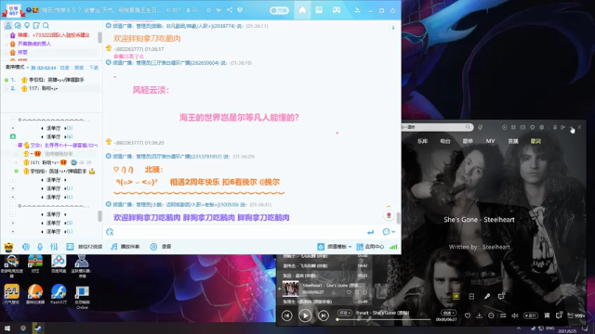Screen dimensions: 595x334
Task: Expand the first channel tree row's plus toggle
Action: click(12, 128)
